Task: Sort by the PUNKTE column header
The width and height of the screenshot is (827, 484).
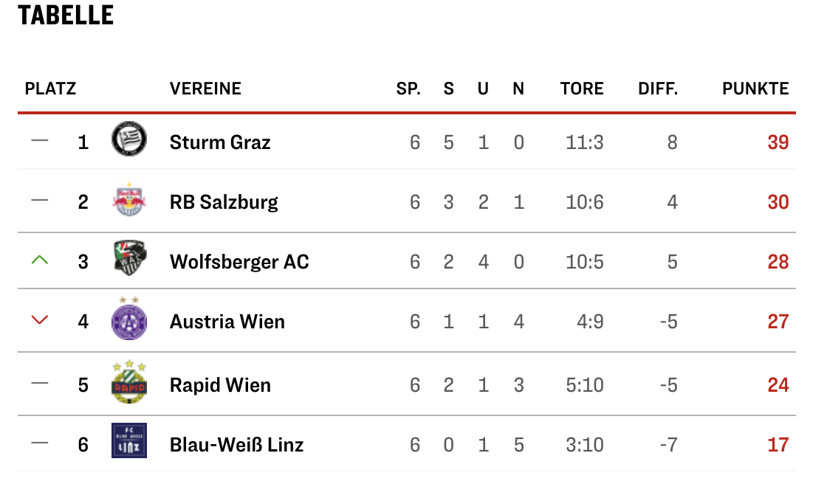Action: pos(755,89)
